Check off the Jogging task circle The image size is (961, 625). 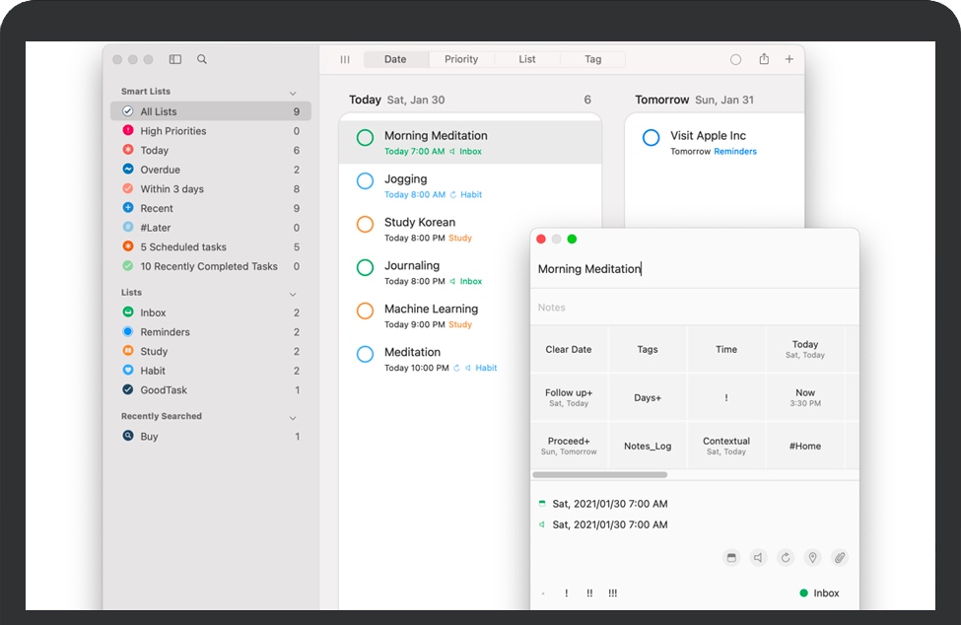tap(365, 181)
